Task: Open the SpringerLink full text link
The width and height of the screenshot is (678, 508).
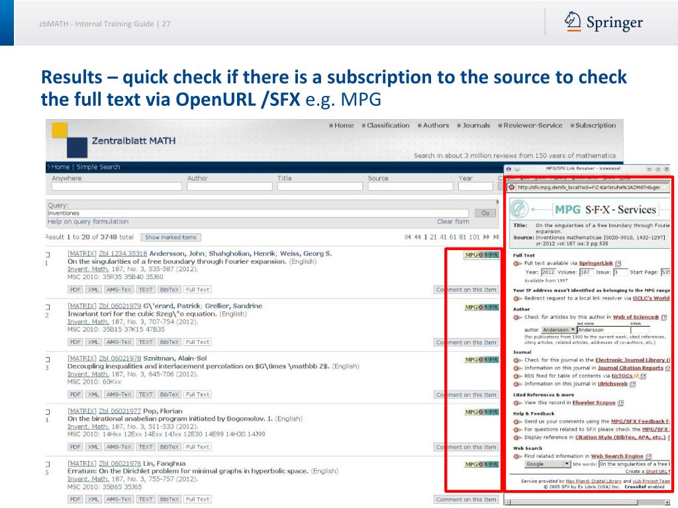Action: click(596, 263)
